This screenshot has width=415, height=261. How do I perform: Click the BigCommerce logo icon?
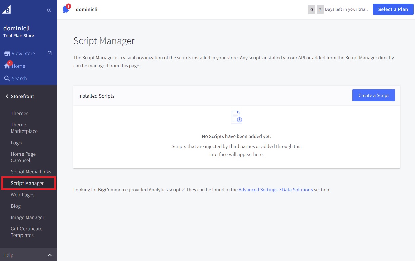point(7,10)
